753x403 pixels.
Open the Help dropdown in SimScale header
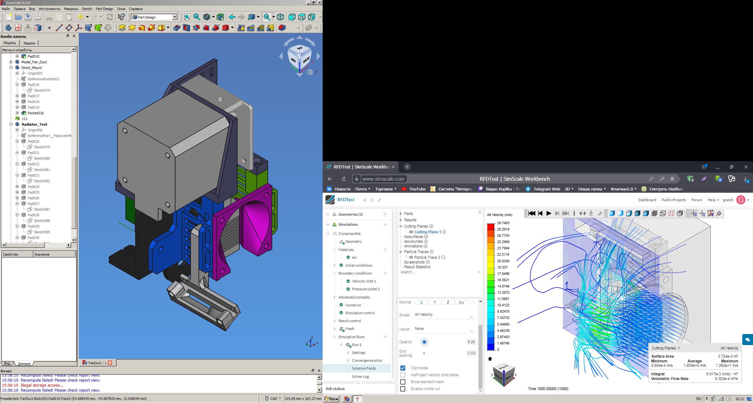point(713,200)
